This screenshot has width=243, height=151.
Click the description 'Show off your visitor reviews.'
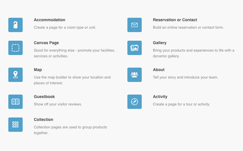click(58, 104)
